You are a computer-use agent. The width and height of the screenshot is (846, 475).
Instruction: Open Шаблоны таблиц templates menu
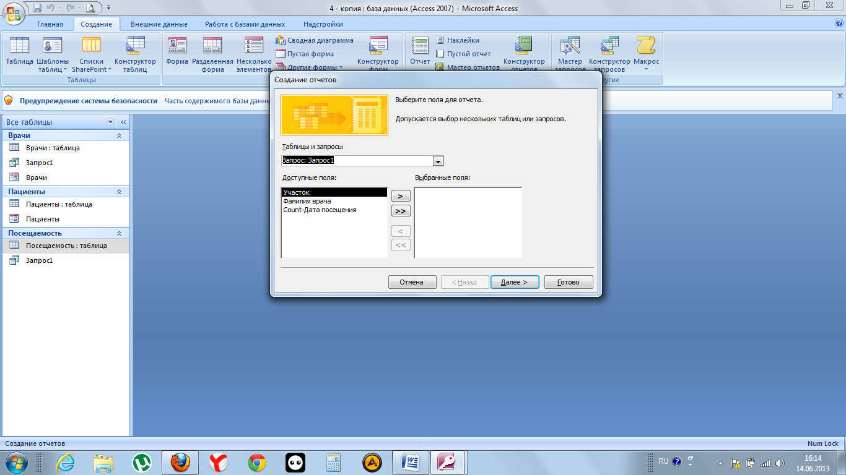53,54
